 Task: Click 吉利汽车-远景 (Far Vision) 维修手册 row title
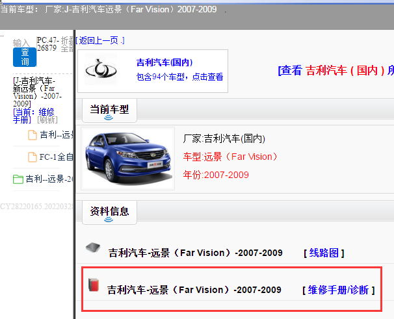point(194,290)
